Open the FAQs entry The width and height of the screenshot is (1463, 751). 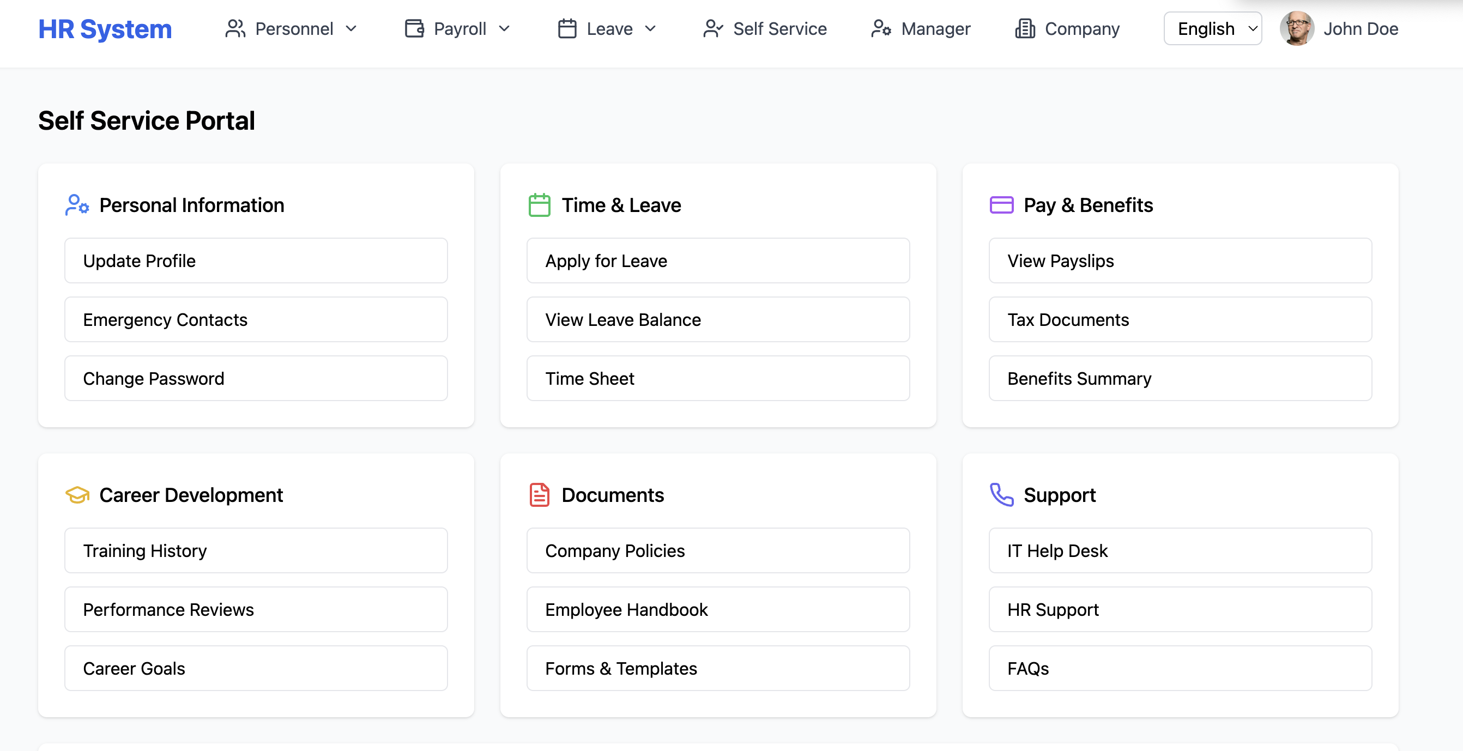click(x=1181, y=669)
